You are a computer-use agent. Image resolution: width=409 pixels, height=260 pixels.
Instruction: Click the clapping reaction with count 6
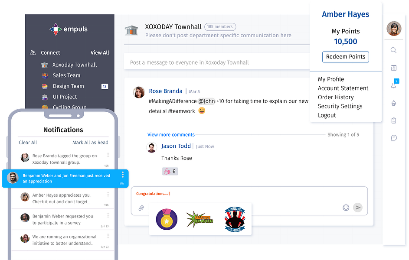click(170, 172)
